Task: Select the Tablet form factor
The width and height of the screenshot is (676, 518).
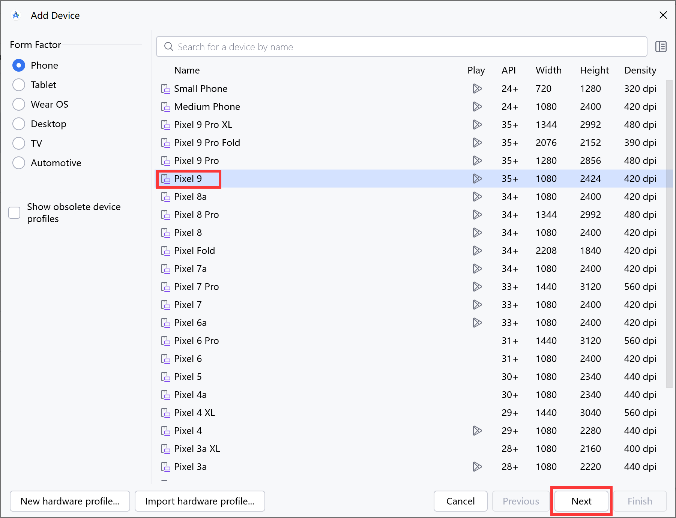Action: click(19, 85)
